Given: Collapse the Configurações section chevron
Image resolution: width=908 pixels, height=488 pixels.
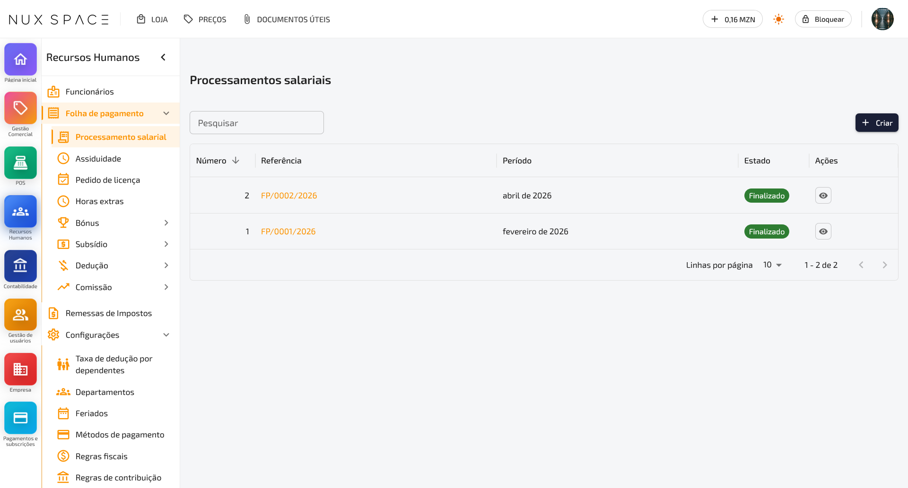Looking at the screenshot, I should [166, 335].
